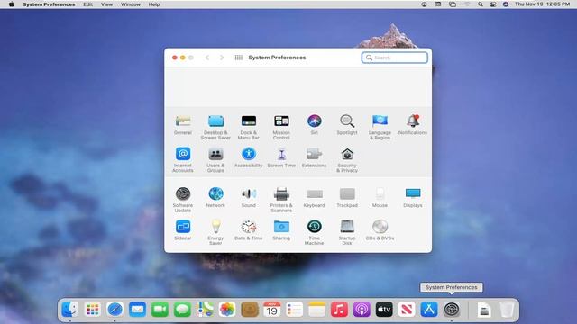
Task: Open Music from the Dock
Action: coord(339,310)
